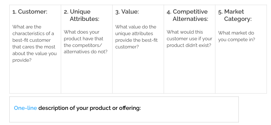Image resolution: width=271 pixels, height=125 pixels.
Task: Click the 'What value do the unique attributes' text
Action: [136, 37]
